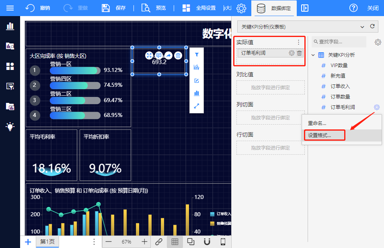Choose 重命名... in the context menu
384x248 pixels.
[x=317, y=123]
